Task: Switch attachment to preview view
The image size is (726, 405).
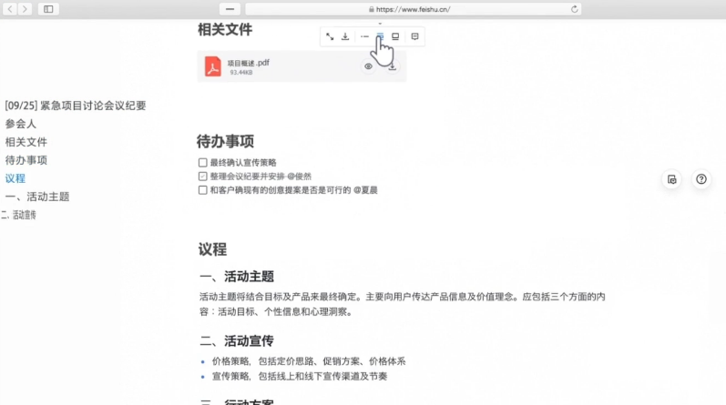Action: 395,36
